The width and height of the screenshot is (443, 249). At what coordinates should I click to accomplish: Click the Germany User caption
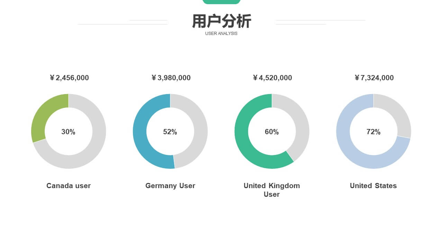point(170,186)
